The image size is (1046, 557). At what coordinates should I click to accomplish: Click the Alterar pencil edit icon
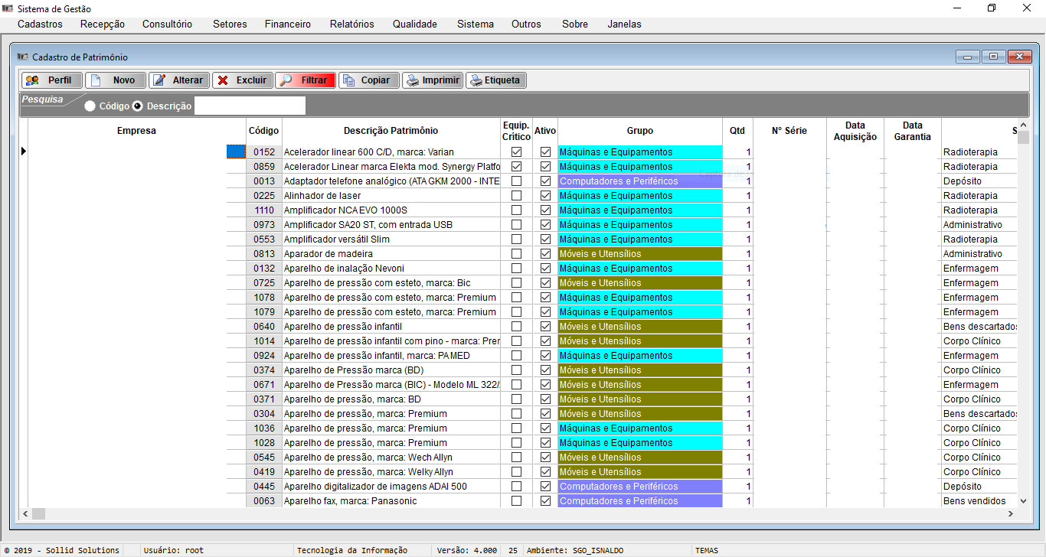point(159,80)
